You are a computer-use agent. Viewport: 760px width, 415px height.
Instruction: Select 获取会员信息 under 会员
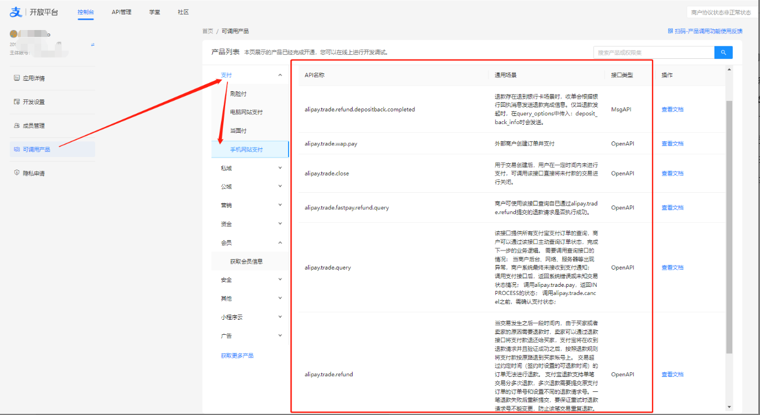pyautogui.click(x=246, y=261)
